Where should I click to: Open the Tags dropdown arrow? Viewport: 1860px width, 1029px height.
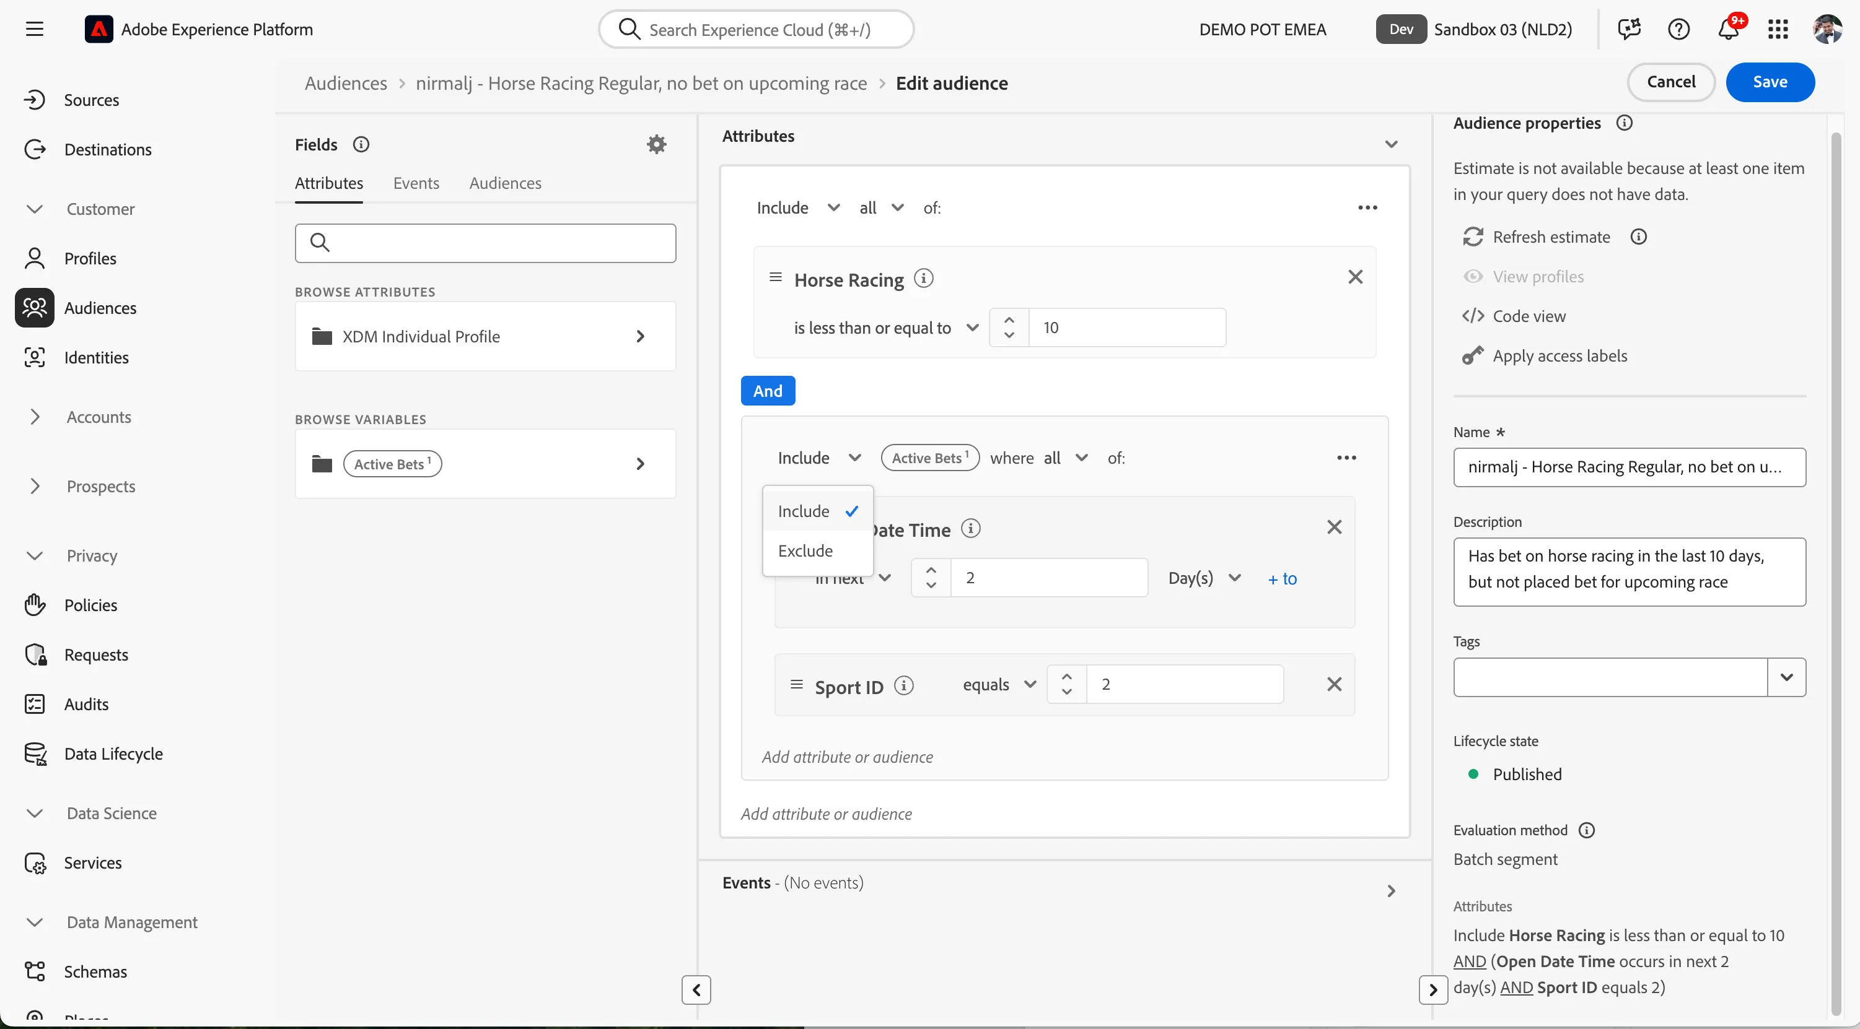(x=1786, y=677)
